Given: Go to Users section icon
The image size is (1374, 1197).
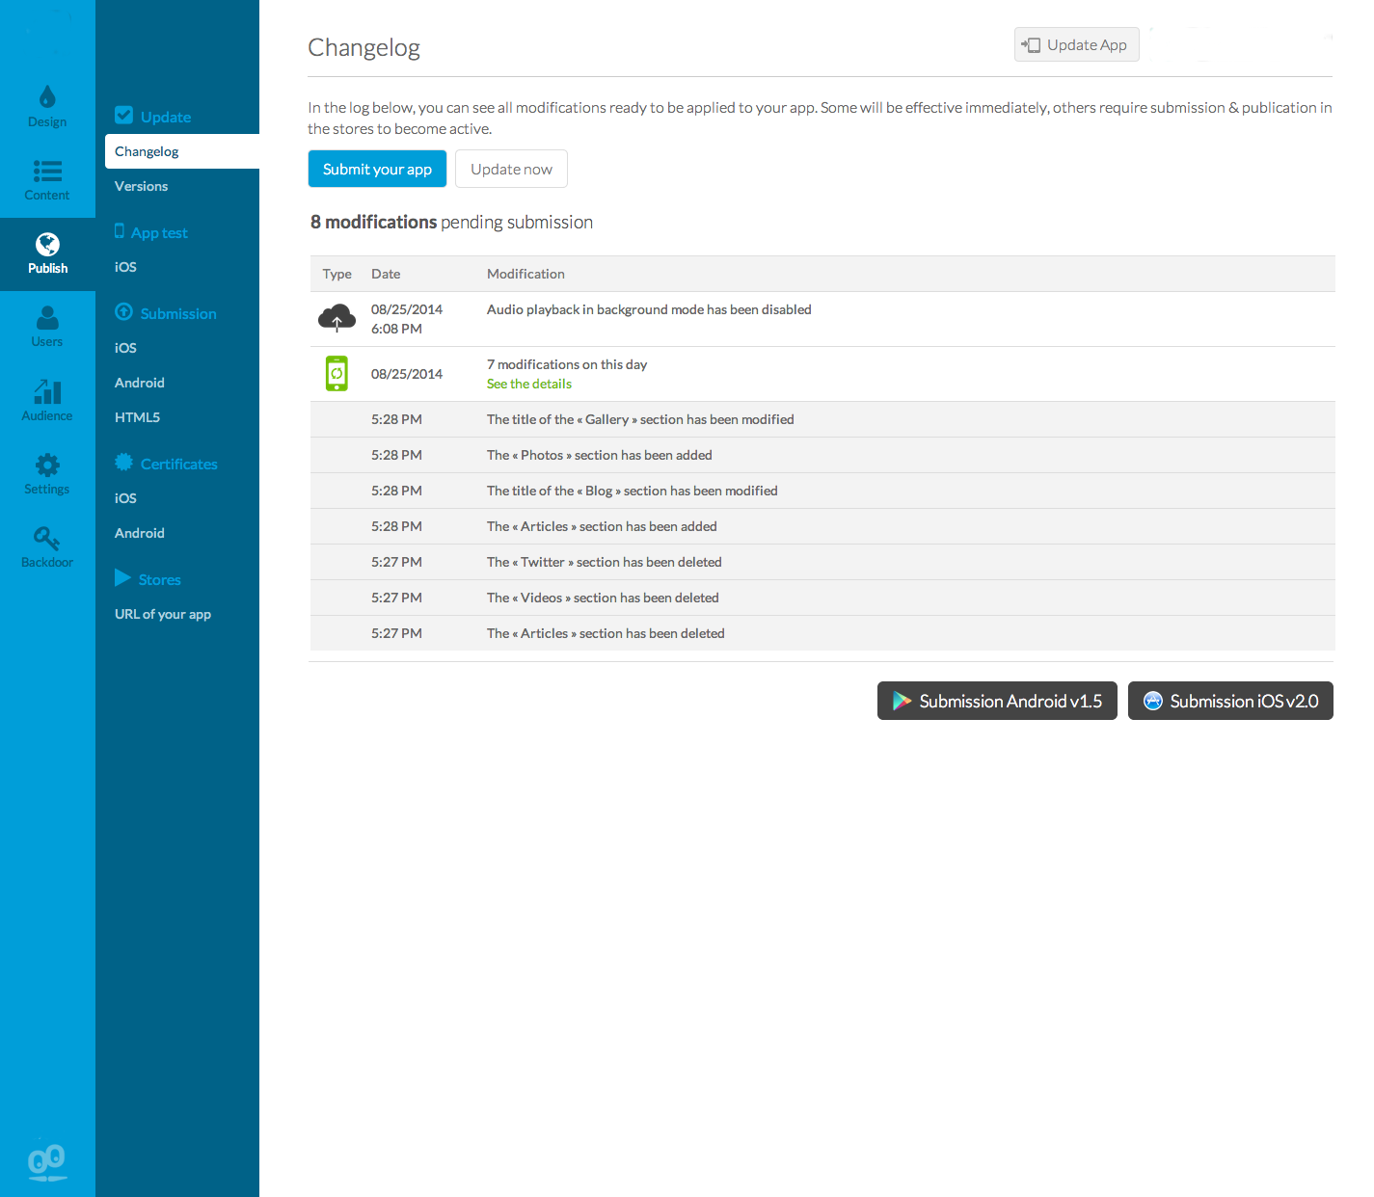Looking at the screenshot, I should [47, 318].
